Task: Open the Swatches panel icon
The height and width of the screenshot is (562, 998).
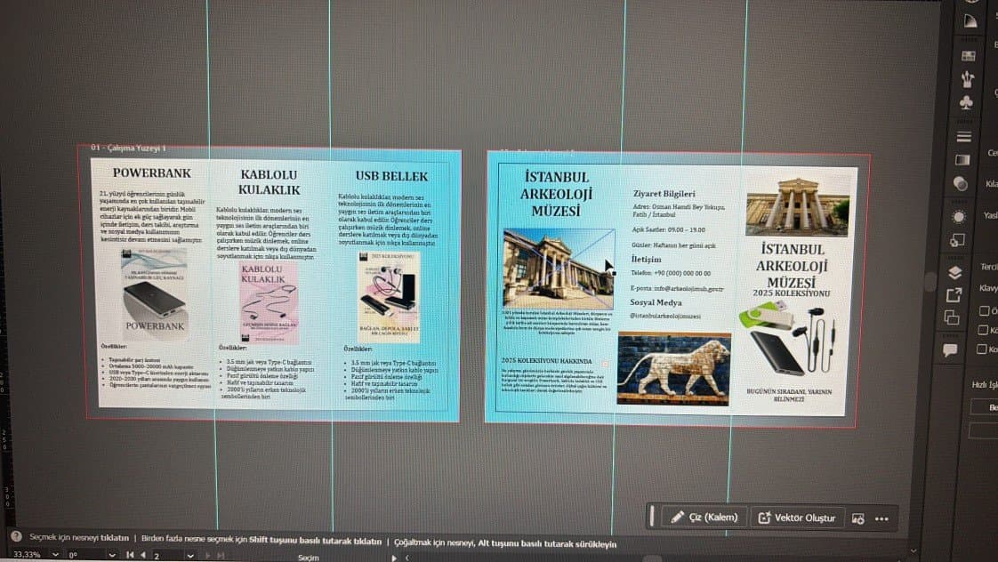Action: [x=968, y=56]
